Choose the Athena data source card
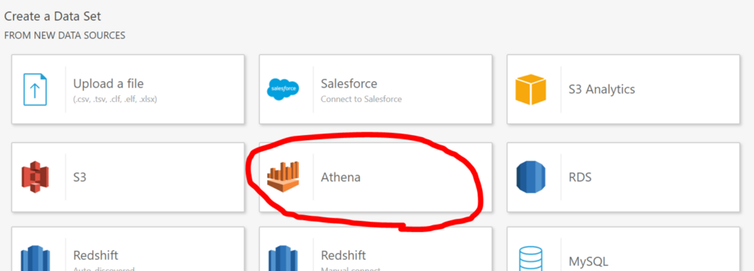The width and height of the screenshot is (754, 271). [x=375, y=177]
